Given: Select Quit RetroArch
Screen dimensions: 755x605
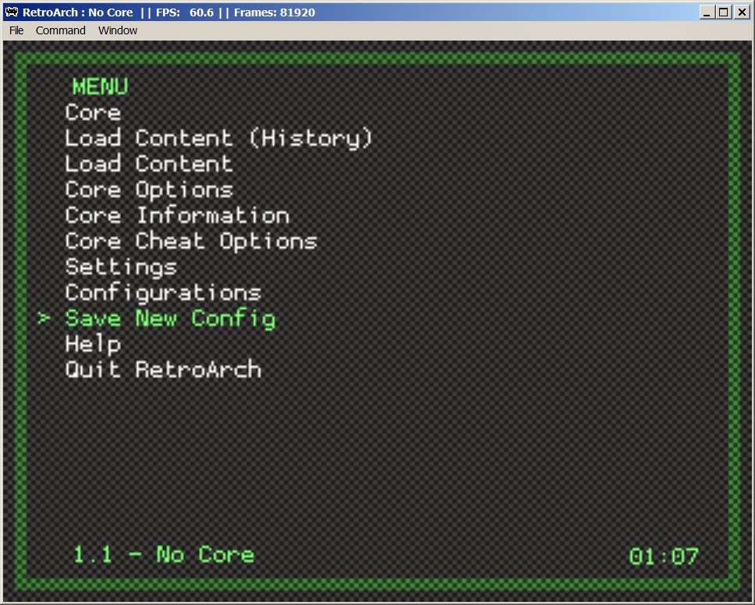Looking at the screenshot, I should pos(163,370).
